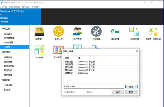Click the 浏览 browse button
The image size is (164, 107).
(131, 87)
